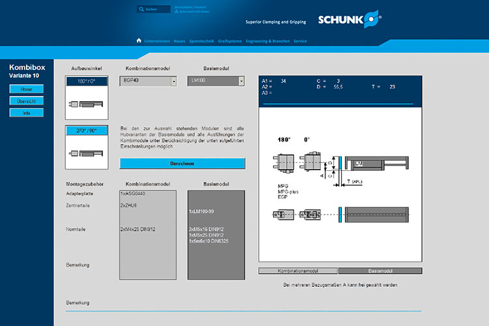Screen dimensions: 489x326
Task: Click the MPG-plus label in drawing
Action: (288, 192)
